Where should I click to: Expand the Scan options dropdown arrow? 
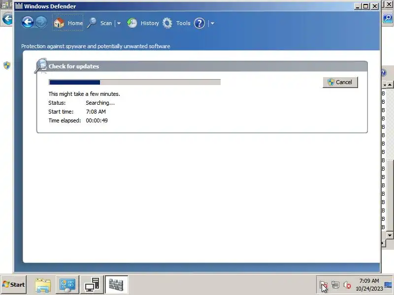(x=119, y=23)
